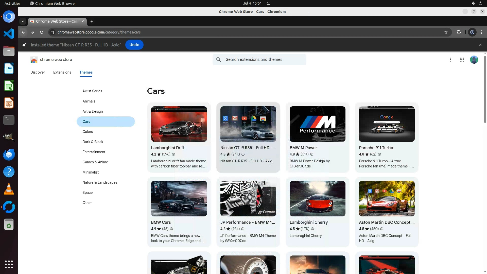The image size is (487, 274).
Task: Click the site information icon in address bar
Action: click(x=53, y=32)
